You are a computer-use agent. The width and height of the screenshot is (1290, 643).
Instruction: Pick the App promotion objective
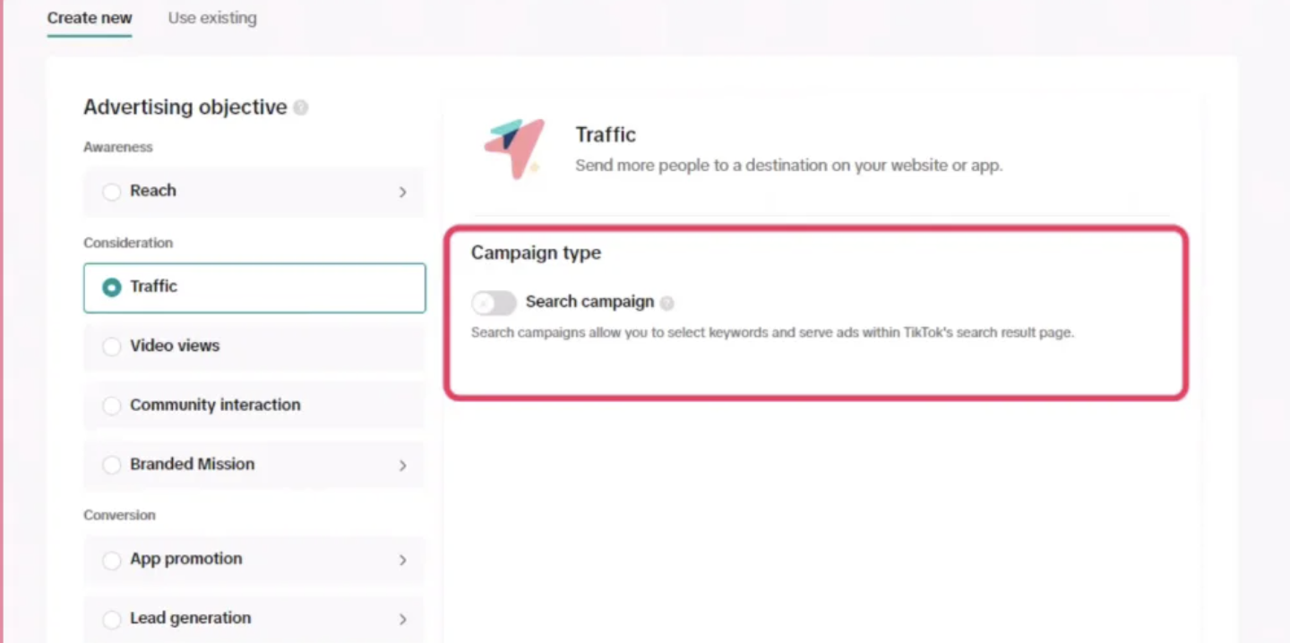coord(111,560)
